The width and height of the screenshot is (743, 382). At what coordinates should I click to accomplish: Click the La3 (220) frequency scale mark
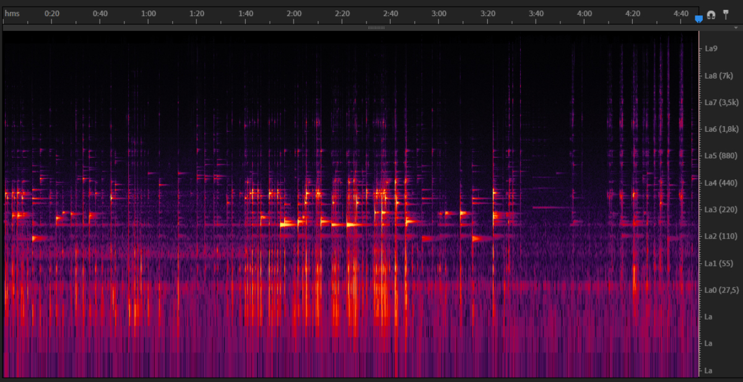[x=719, y=210]
